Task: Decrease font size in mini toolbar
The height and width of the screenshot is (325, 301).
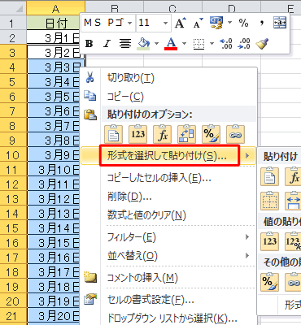Action: click(198, 23)
